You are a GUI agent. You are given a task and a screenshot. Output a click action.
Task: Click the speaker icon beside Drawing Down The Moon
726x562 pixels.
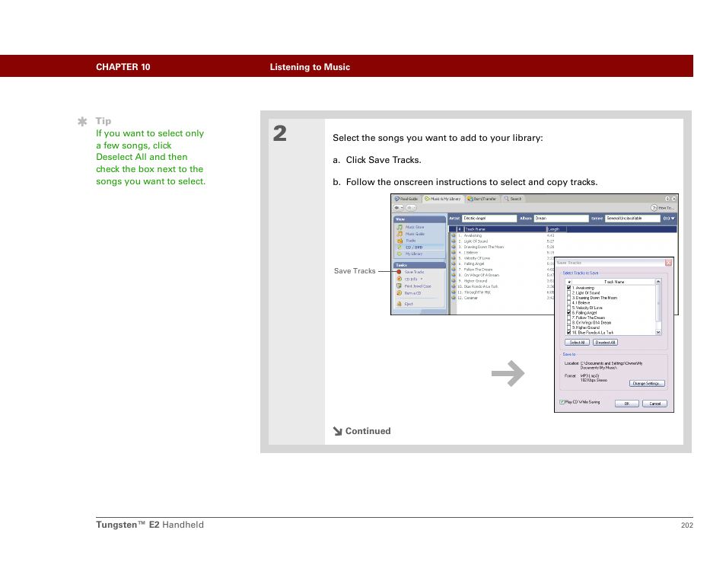click(454, 247)
